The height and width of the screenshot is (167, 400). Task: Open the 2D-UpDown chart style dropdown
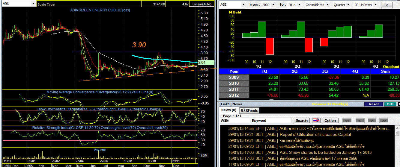[x=375, y=5]
